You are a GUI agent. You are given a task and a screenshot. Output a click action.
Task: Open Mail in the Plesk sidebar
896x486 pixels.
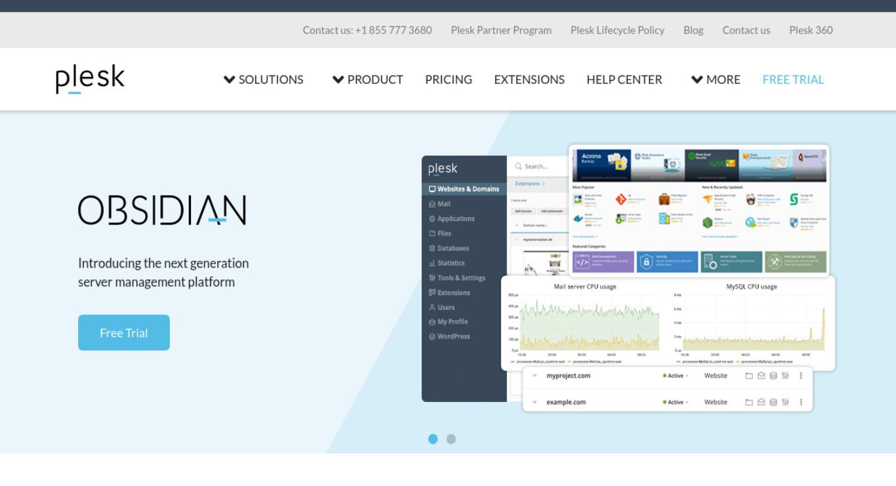tap(439, 204)
